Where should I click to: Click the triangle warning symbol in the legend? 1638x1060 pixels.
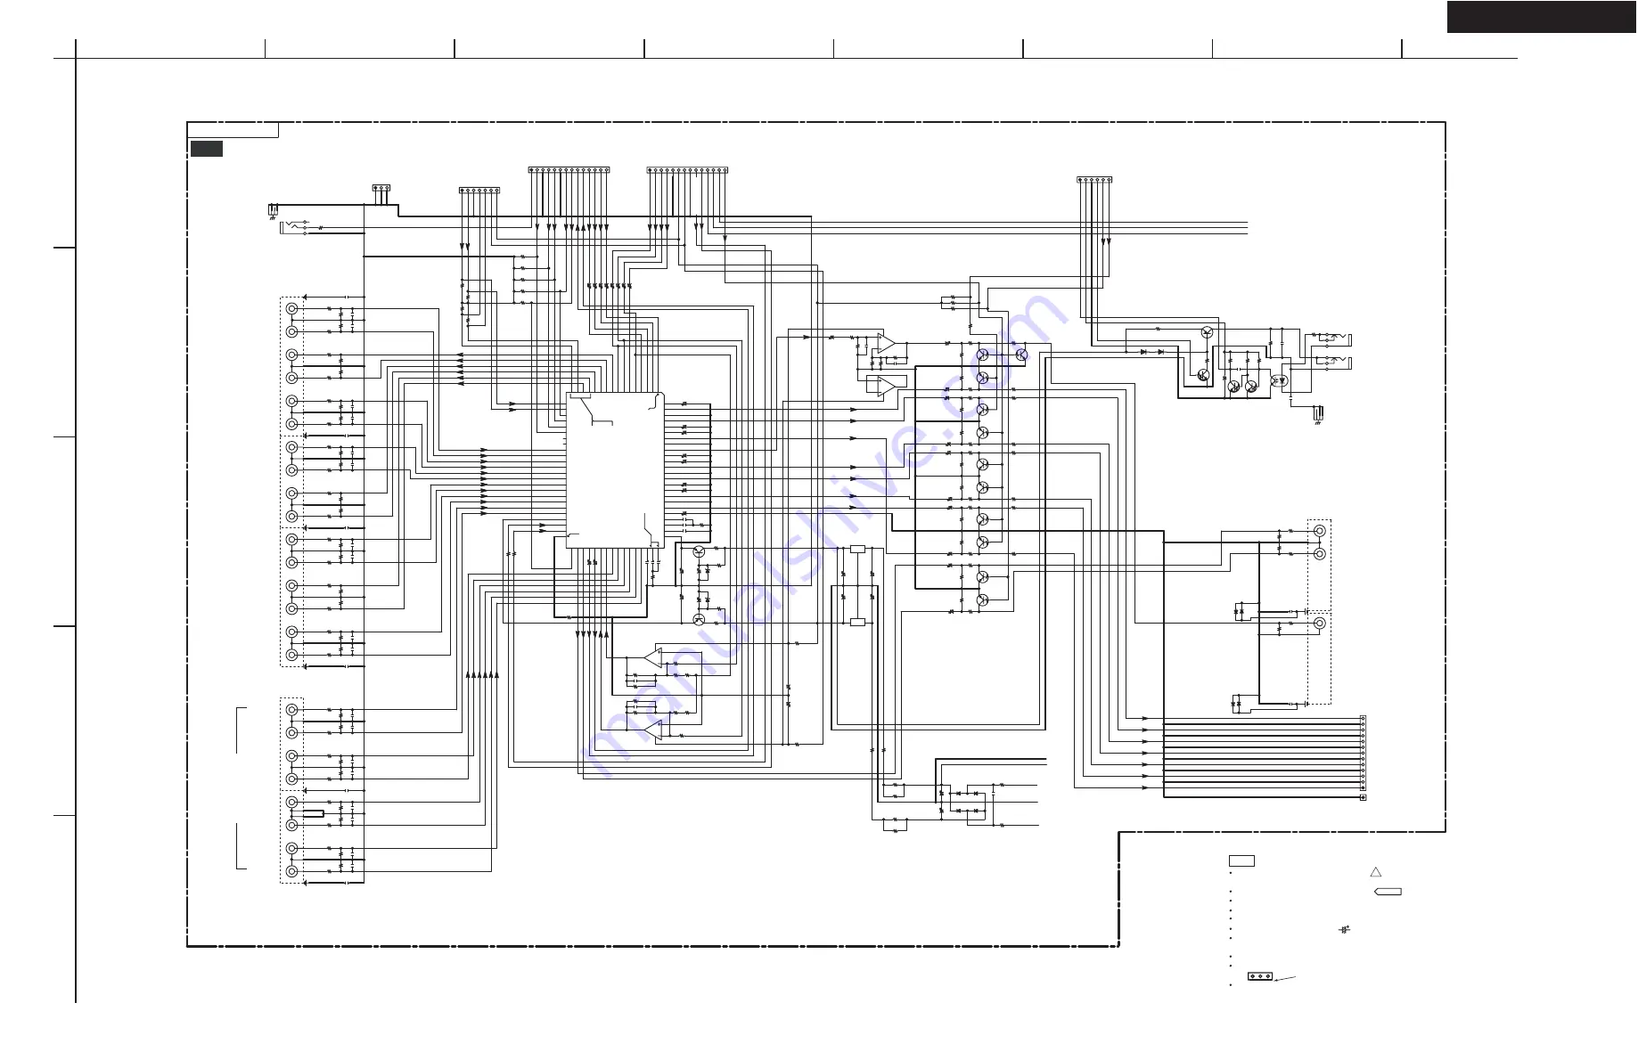(1375, 872)
